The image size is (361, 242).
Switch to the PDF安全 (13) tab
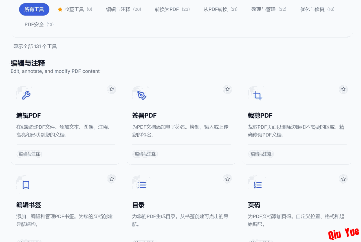point(39,25)
